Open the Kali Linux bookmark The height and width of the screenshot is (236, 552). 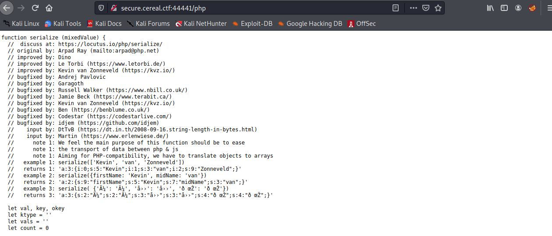pos(21,24)
